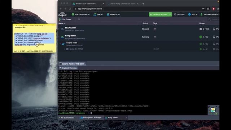The height and width of the screenshot is (130, 231).
Task: Click the cloudlet usage icon for ELK Cluster
Action: pyautogui.click(x=201, y=29)
